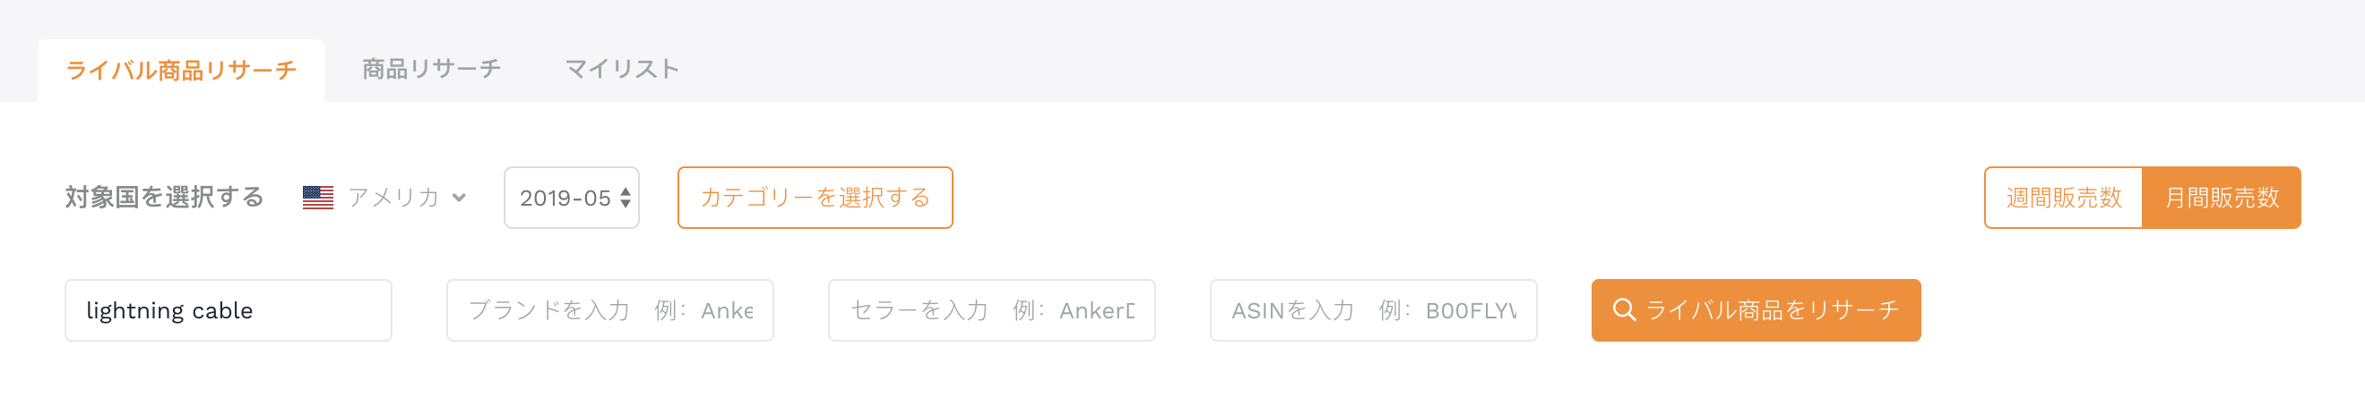Open the 2019-05 month selector
The height and width of the screenshot is (406, 2365).
click(571, 198)
